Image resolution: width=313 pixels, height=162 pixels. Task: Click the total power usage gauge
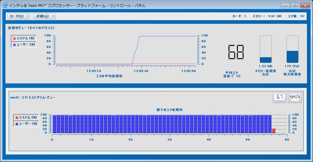293,49
